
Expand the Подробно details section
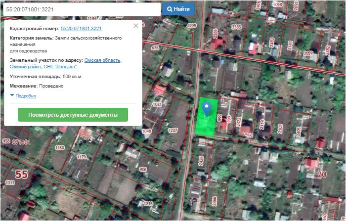coord(25,95)
